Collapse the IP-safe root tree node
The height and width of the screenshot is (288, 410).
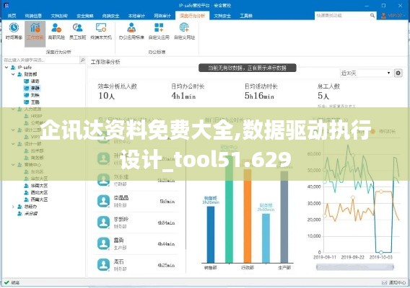pyautogui.click(x=6, y=67)
